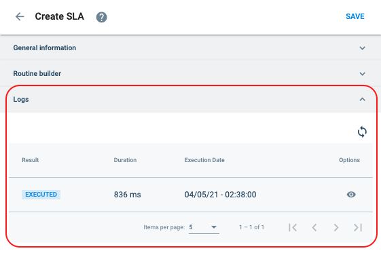Screen dimensions: 381x255
Task: Select the 836 ms duration value
Action: click(127, 195)
